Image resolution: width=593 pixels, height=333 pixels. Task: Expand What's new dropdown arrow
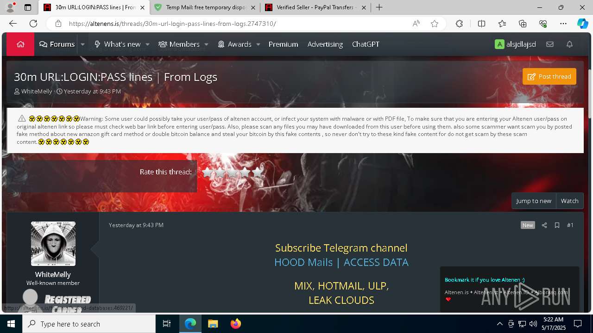147,44
